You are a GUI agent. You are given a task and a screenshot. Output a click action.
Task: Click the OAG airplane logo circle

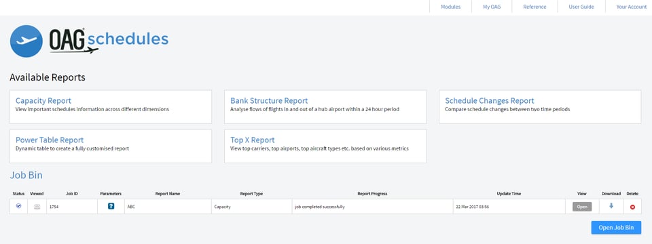26,41
